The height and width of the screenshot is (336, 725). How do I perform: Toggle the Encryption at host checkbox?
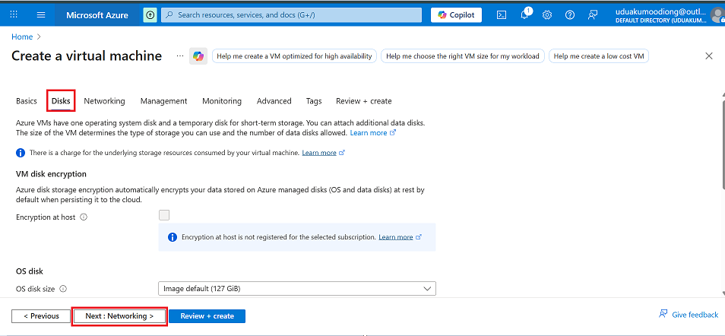[x=164, y=215]
